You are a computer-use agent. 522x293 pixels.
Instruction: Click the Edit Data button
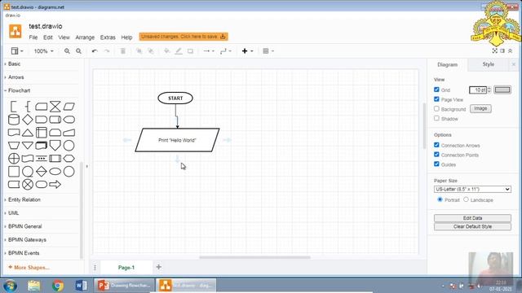click(x=472, y=218)
